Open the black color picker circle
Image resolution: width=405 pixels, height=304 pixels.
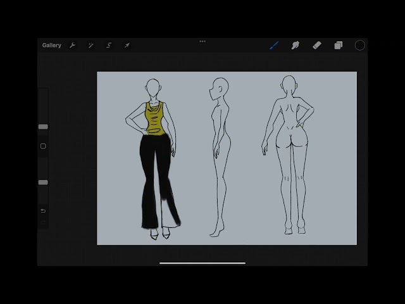point(360,45)
